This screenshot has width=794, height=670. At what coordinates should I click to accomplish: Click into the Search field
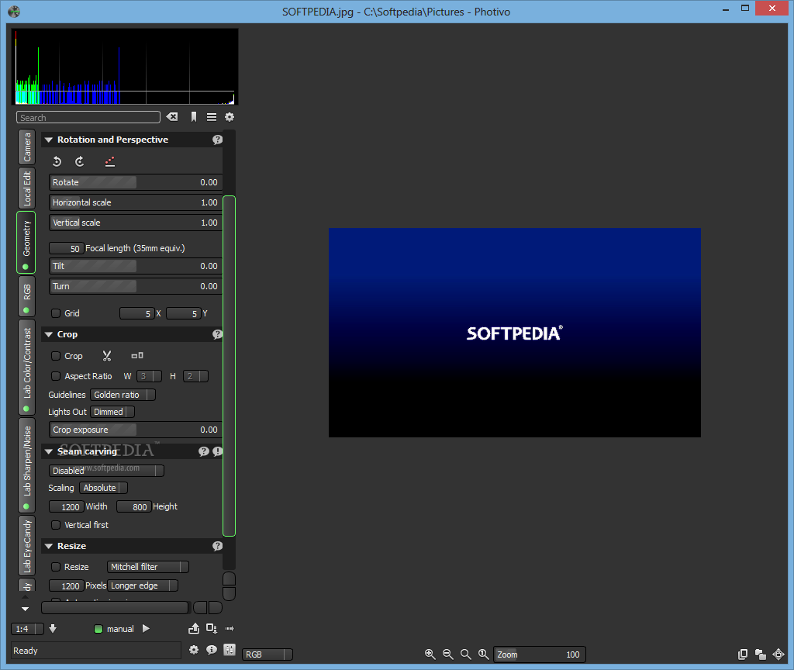(88, 118)
